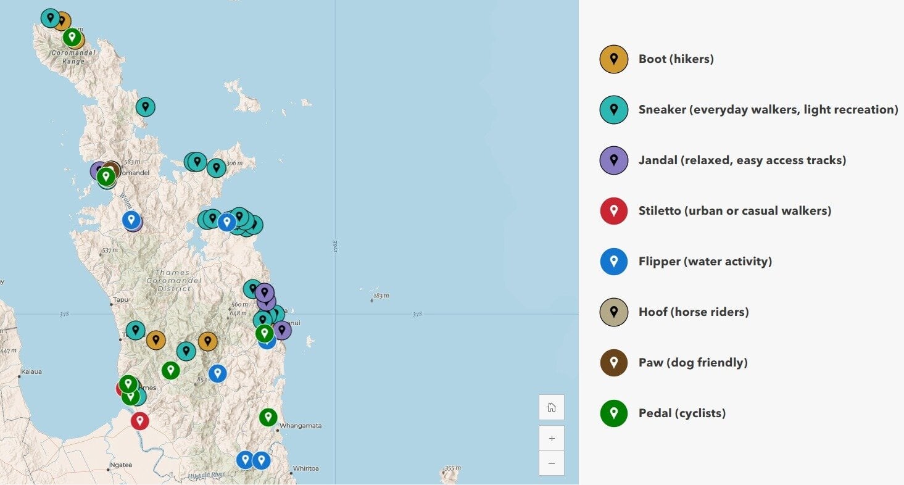The height and width of the screenshot is (485, 904).
Task: Click the Flipper marker north of Thames
Action: (x=130, y=220)
